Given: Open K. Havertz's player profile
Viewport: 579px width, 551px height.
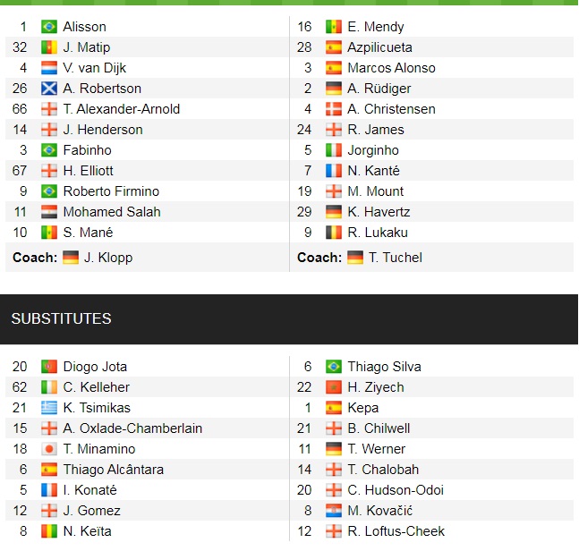Looking at the screenshot, I should pyautogui.click(x=380, y=212).
